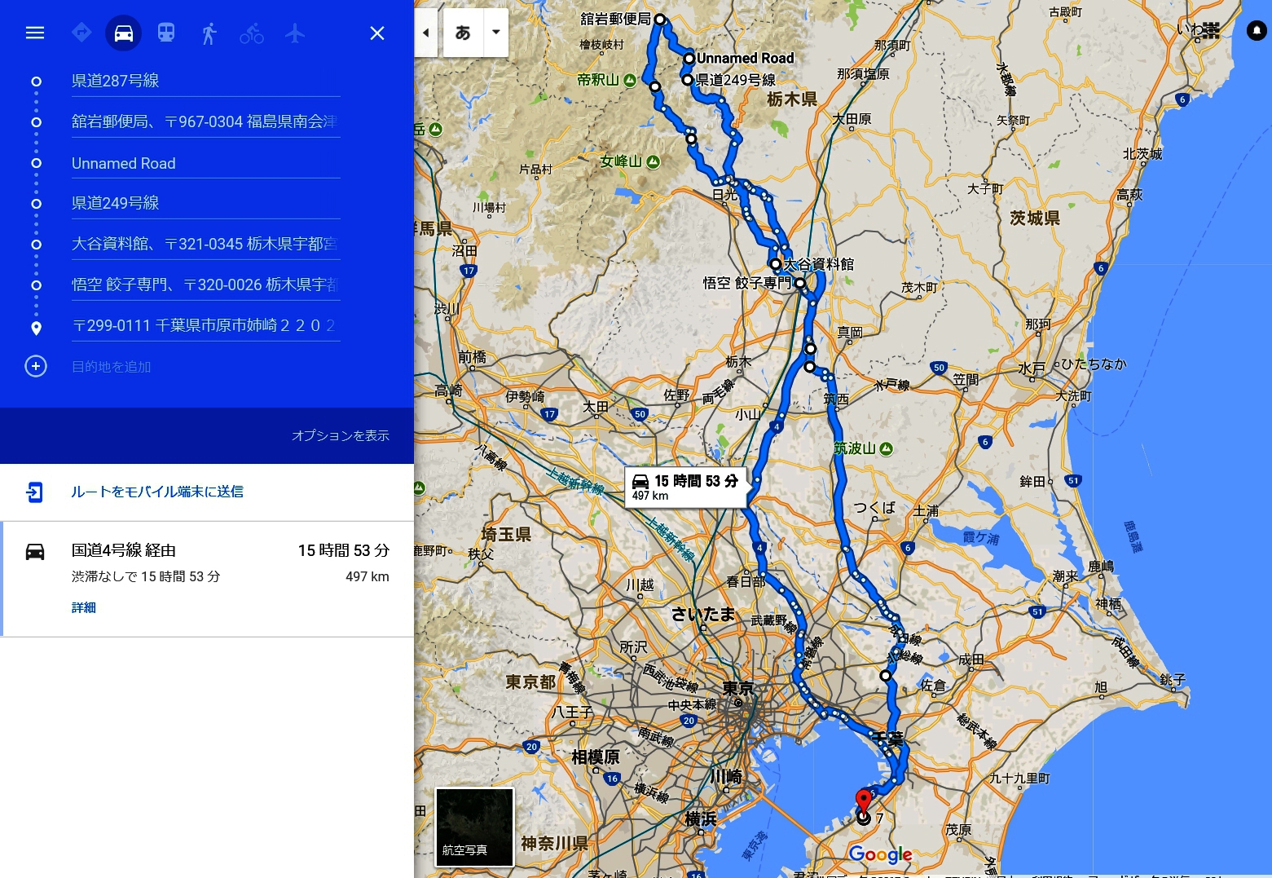Click the car icon in route result
The height and width of the screenshot is (878, 1272).
(35, 552)
